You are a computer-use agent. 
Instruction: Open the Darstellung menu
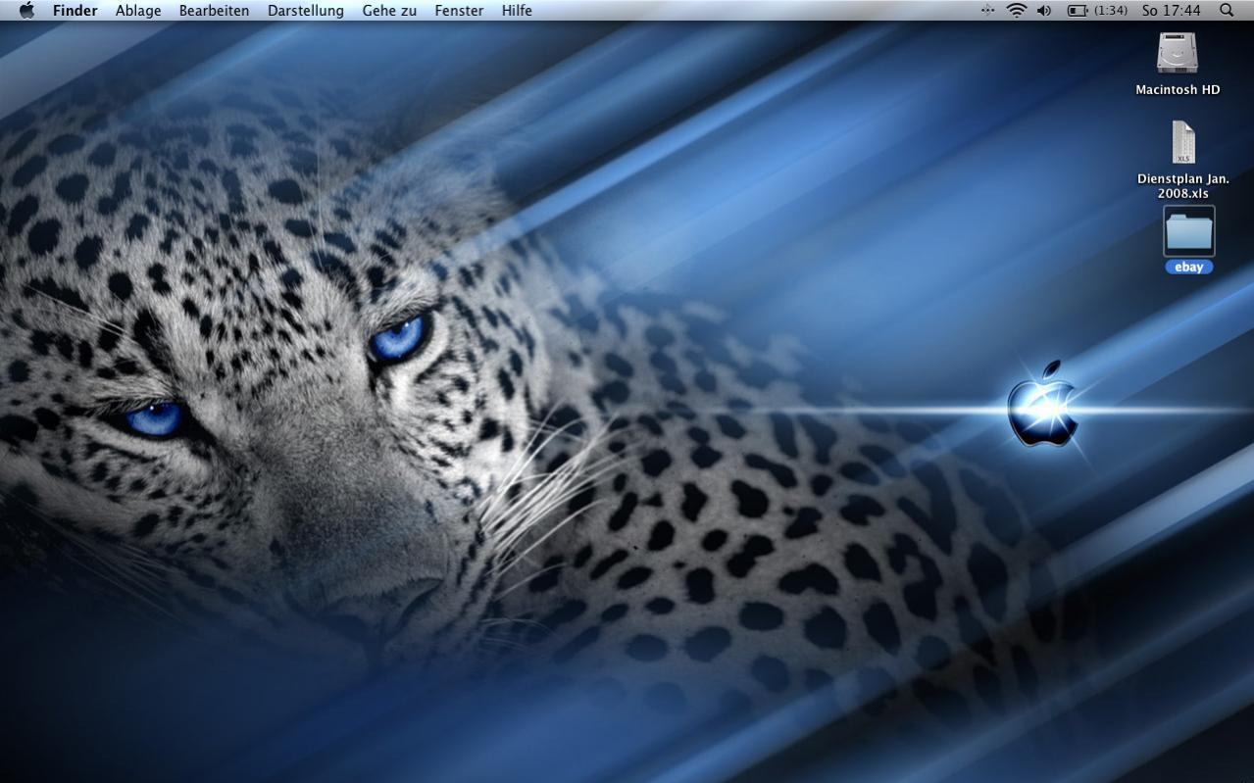(x=306, y=10)
